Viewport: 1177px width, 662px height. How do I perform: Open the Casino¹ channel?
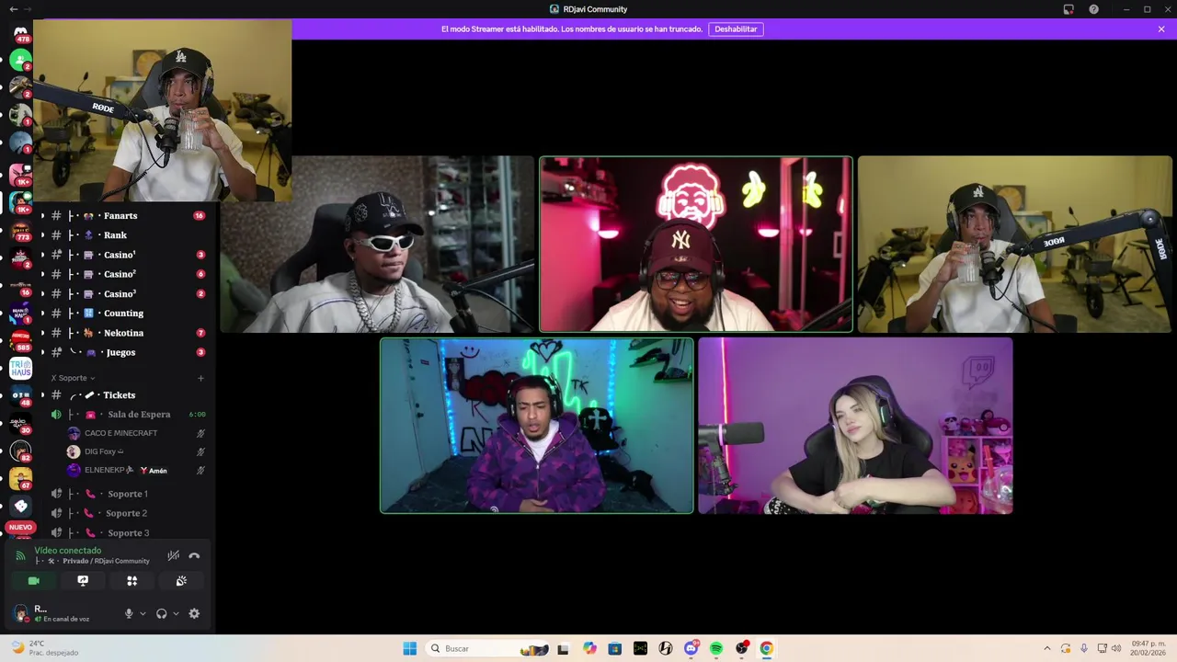pyautogui.click(x=120, y=255)
